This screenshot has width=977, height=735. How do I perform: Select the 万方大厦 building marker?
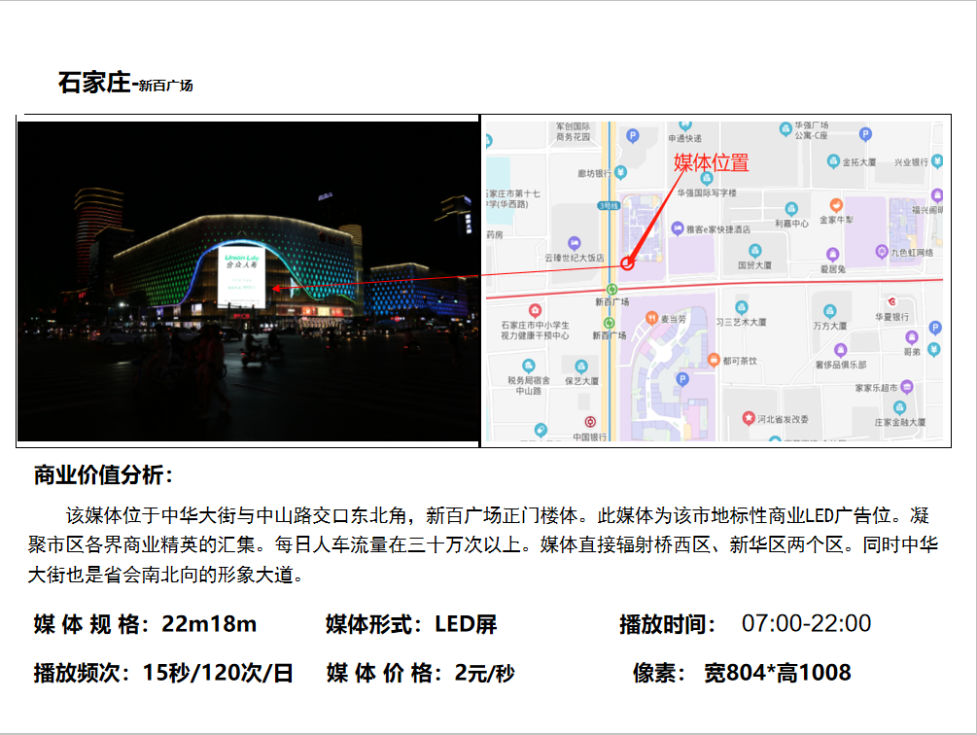[829, 311]
